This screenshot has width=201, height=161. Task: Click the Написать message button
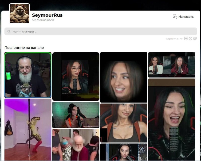point(183,16)
